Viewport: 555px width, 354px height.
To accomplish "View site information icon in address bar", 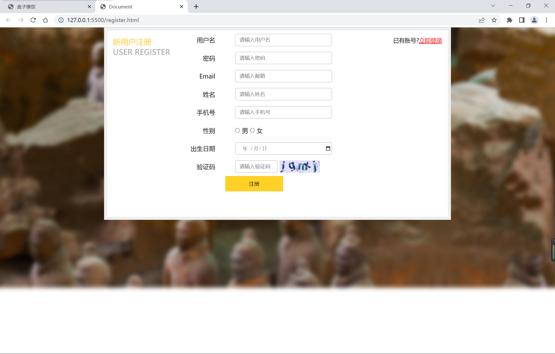I will [61, 20].
